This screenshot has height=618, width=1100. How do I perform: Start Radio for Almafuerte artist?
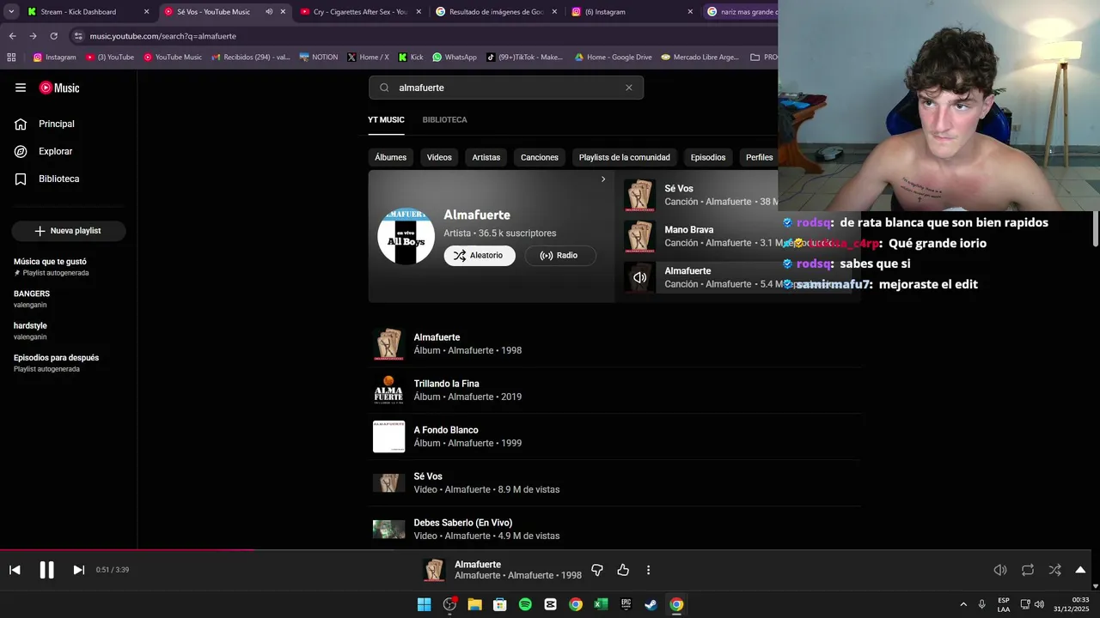pos(559,255)
